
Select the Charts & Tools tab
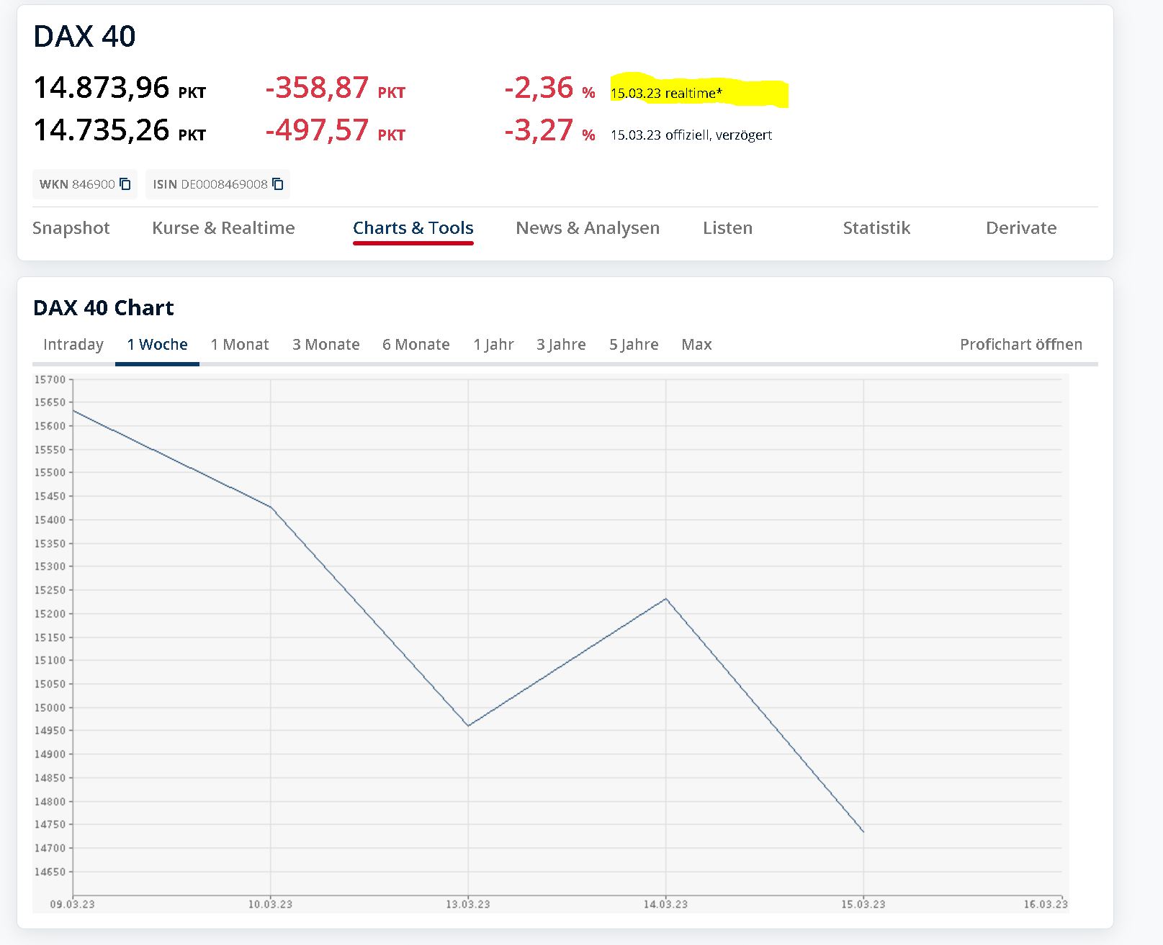point(413,228)
